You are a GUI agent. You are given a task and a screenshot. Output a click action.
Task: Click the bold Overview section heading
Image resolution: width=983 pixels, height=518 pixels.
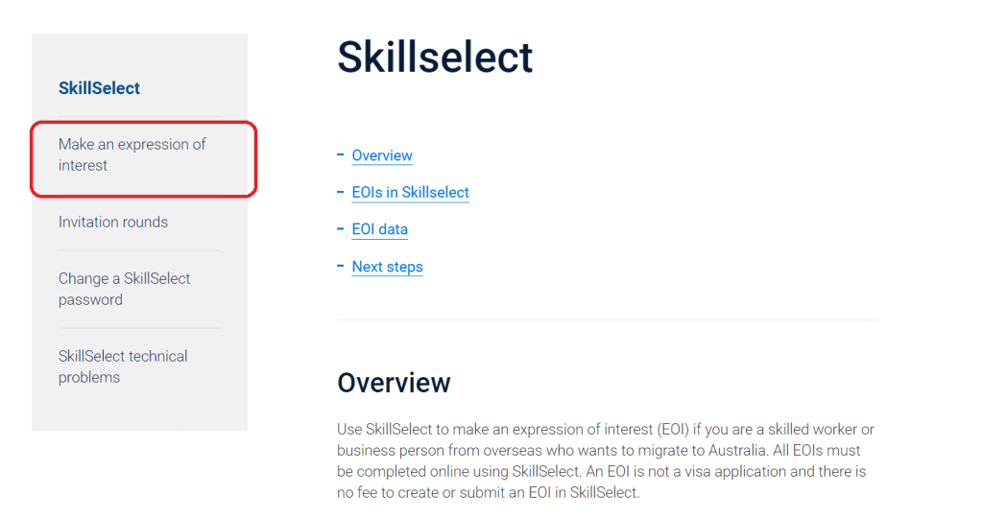394,383
